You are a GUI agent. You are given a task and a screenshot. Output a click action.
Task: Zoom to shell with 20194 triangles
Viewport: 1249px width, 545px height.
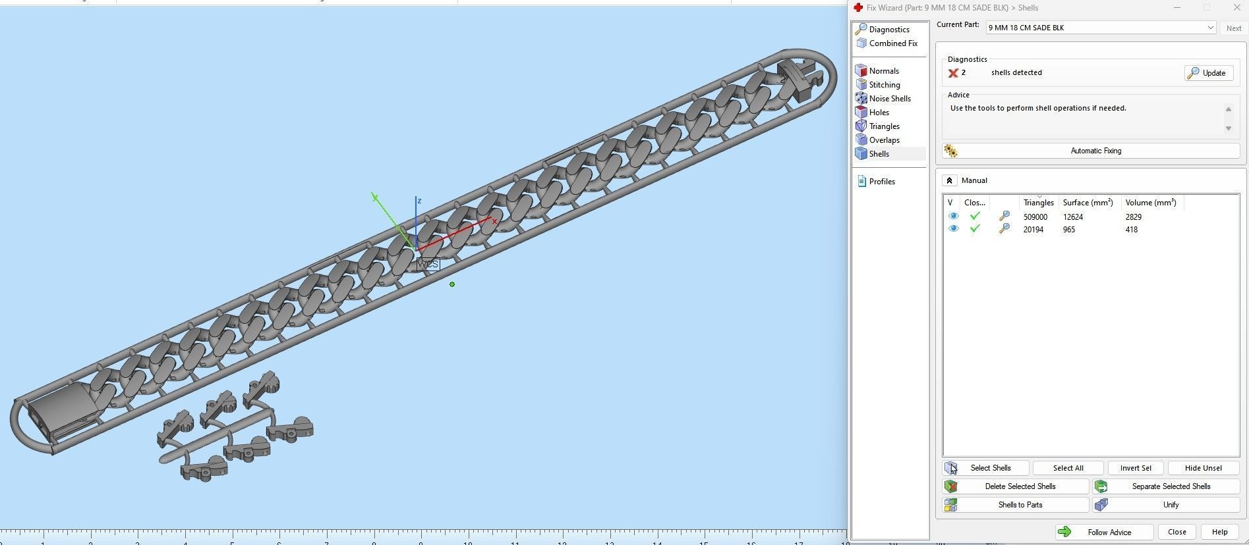point(1004,229)
